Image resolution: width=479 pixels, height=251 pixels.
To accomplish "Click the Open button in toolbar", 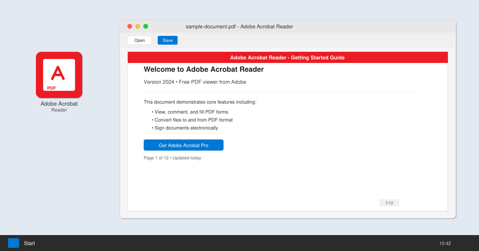I will [x=140, y=40].
